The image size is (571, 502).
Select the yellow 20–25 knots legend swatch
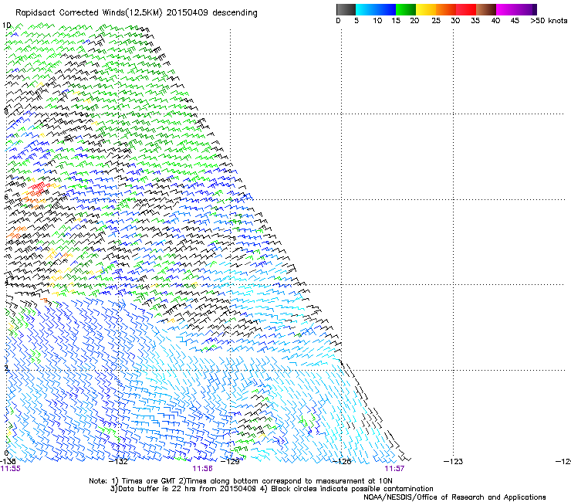point(426,9)
